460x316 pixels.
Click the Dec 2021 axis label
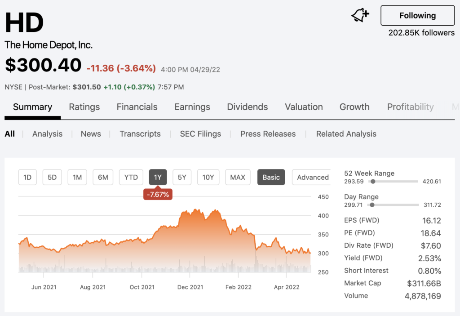click(x=190, y=287)
